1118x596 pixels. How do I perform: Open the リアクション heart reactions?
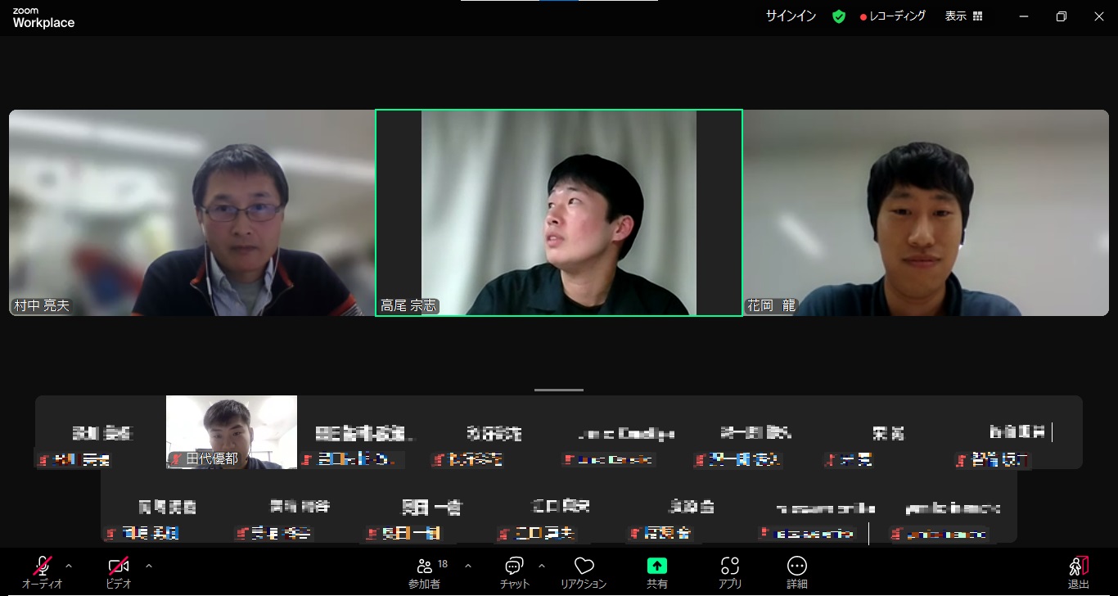point(584,567)
